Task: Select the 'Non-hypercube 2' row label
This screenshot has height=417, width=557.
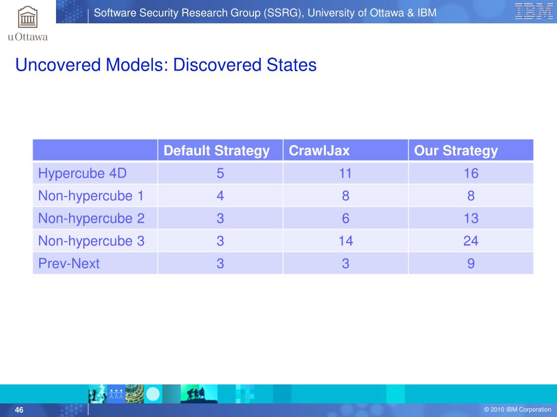Action: tap(91, 218)
